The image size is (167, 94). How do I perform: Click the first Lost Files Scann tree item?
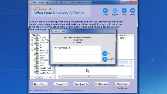[x=46, y=70]
